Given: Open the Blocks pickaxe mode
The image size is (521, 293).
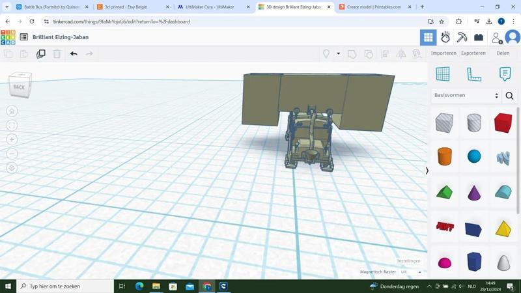Looking at the screenshot, I should [462, 37].
